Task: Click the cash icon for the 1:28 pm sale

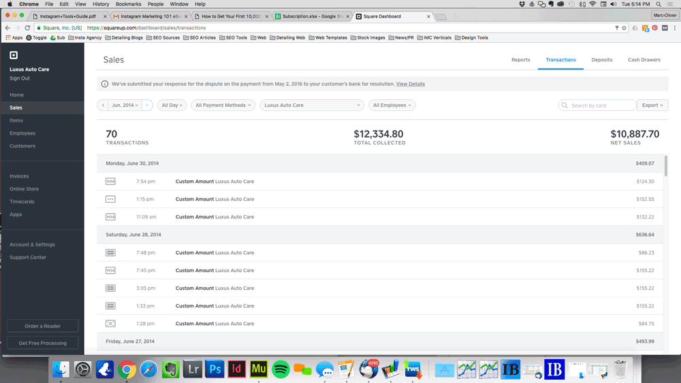Action: [110, 324]
